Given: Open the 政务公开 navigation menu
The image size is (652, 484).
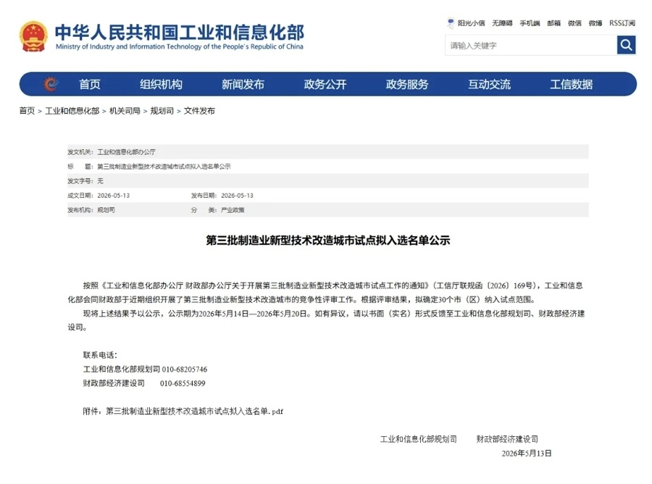Looking at the screenshot, I should (x=325, y=84).
